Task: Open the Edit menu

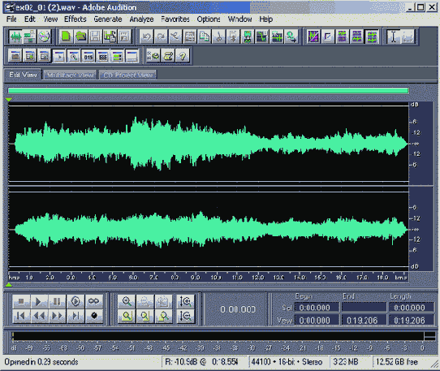Action: click(x=30, y=19)
